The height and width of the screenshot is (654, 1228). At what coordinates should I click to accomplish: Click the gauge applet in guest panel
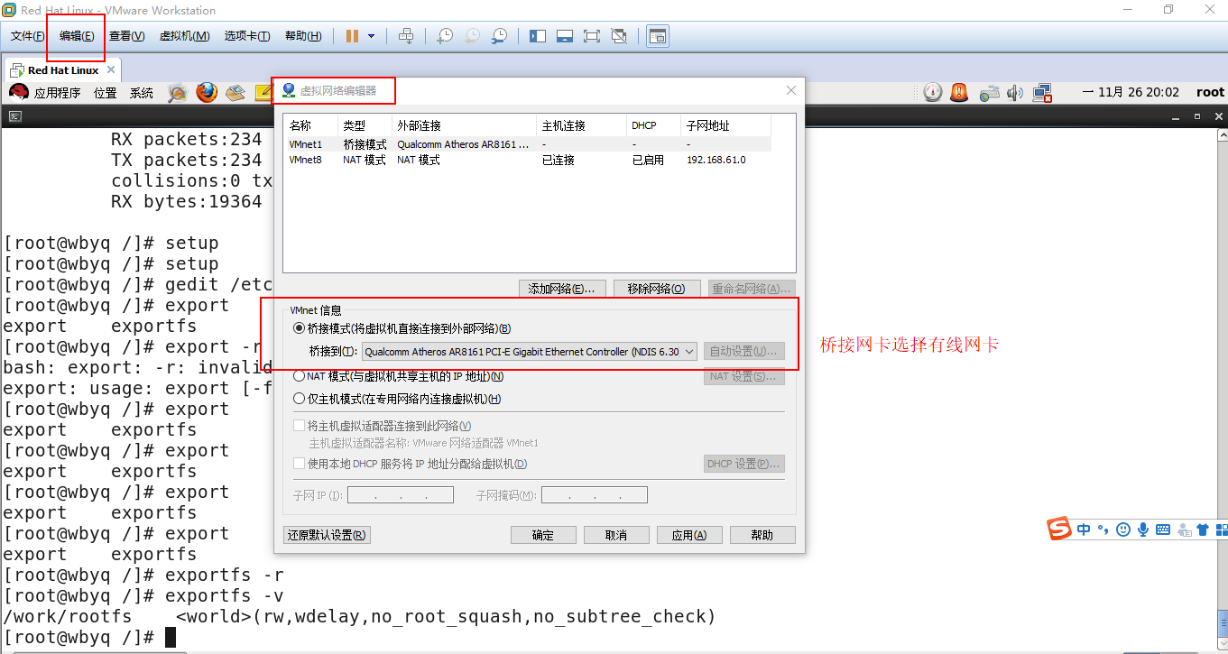(x=933, y=92)
